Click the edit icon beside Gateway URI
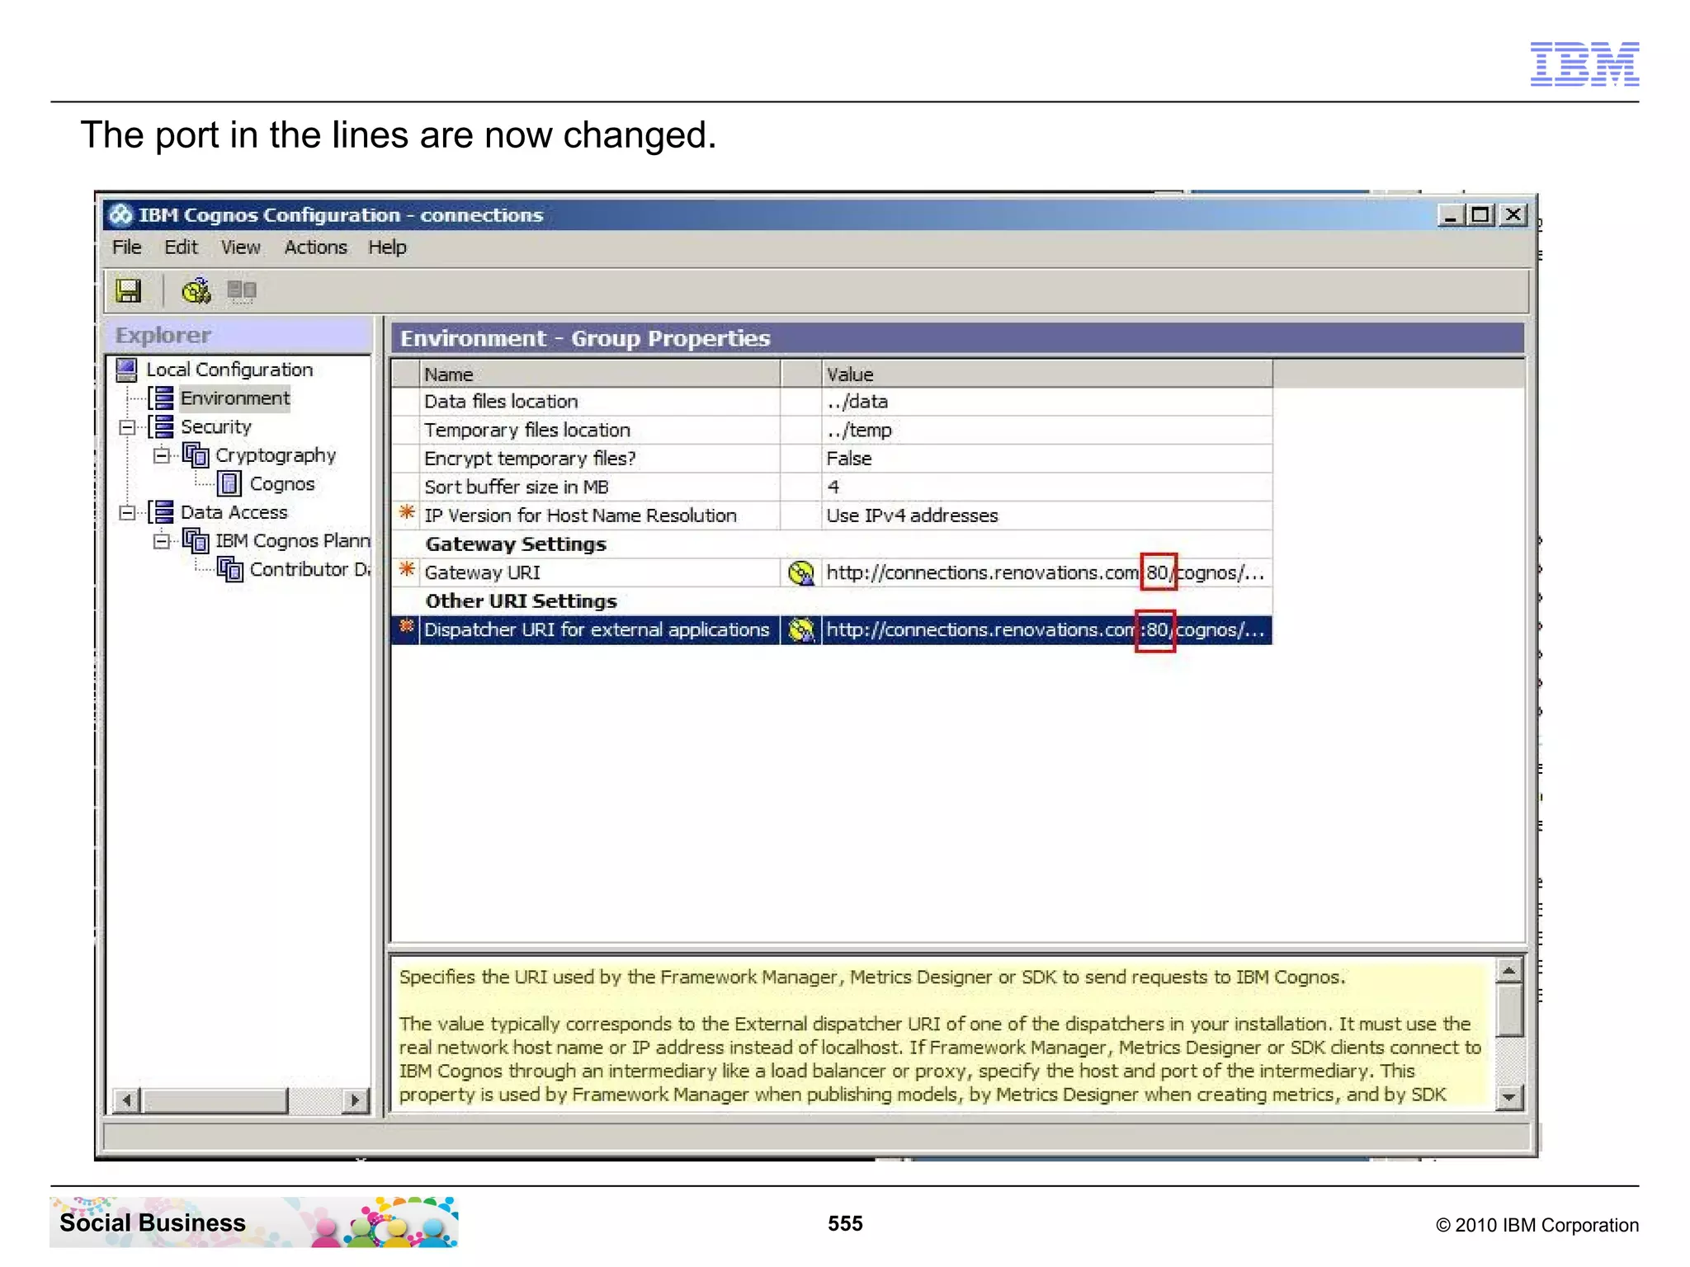The width and height of the screenshot is (1690, 1267). (800, 572)
